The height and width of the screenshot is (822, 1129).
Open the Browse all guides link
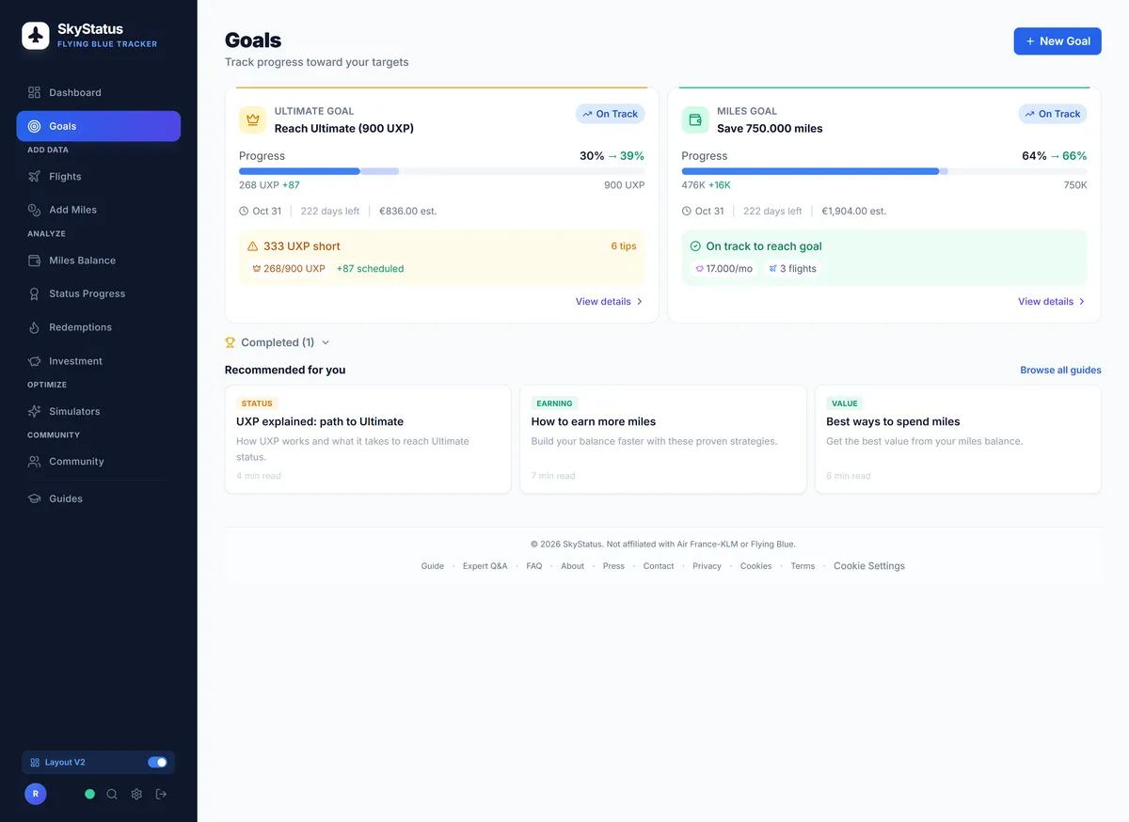pyautogui.click(x=1060, y=370)
